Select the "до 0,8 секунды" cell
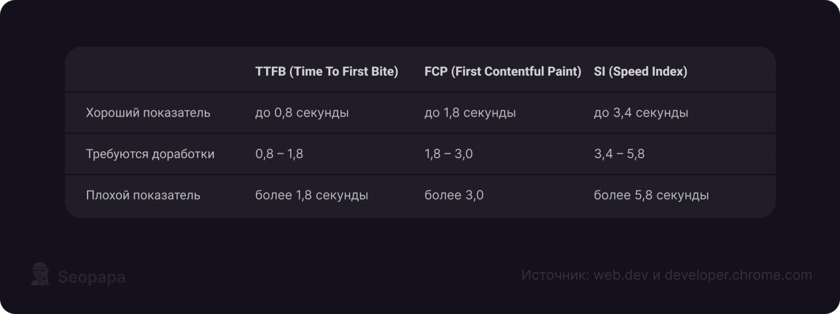The image size is (840, 314). coord(302,112)
